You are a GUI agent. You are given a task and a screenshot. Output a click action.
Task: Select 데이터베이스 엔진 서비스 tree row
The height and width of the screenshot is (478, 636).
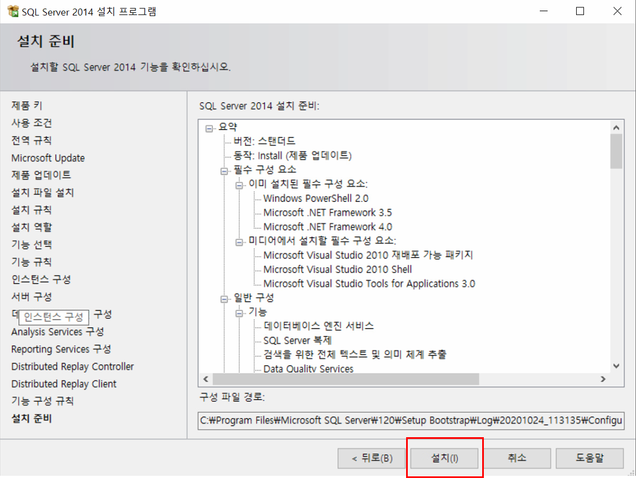click(x=319, y=326)
